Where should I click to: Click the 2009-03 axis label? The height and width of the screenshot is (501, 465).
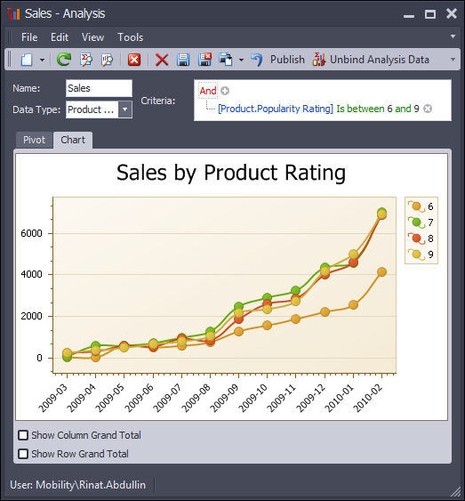point(52,398)
